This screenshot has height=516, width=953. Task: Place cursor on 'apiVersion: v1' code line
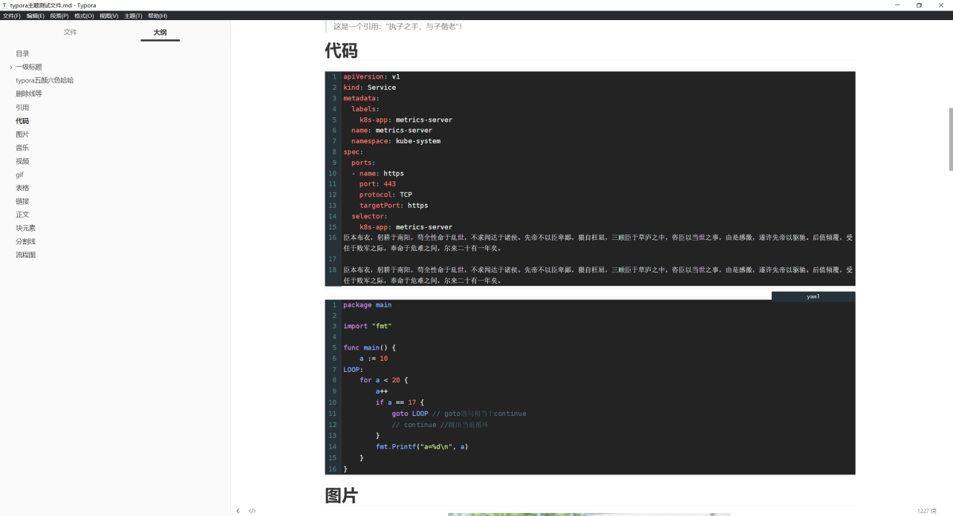(371, 76)
